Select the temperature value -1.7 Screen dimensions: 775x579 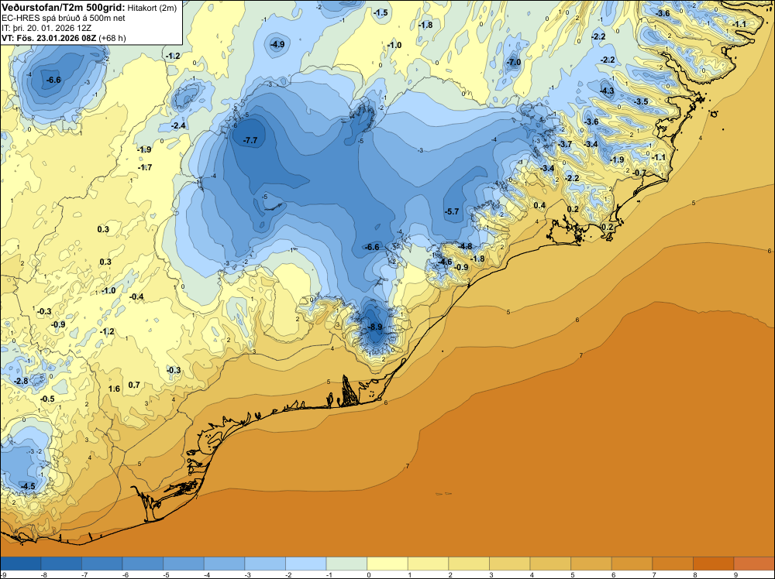[x=145, y=167]
